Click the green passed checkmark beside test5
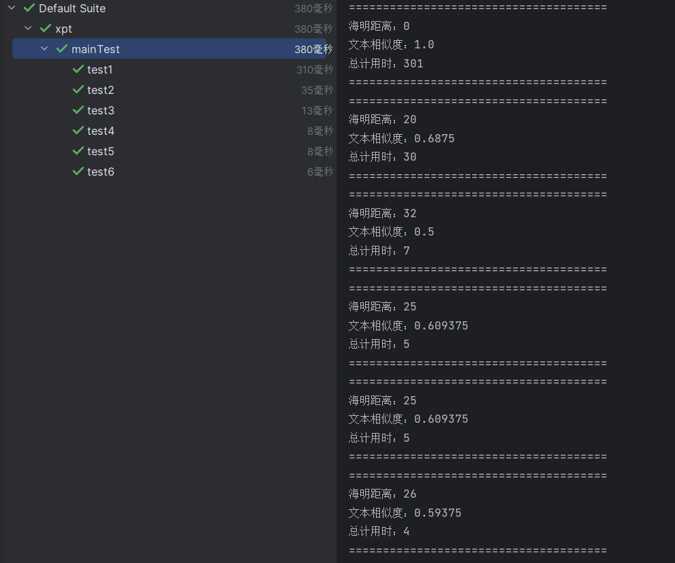Image resolution: width=675 pixels, height=563 pixels. coord(78,150)
